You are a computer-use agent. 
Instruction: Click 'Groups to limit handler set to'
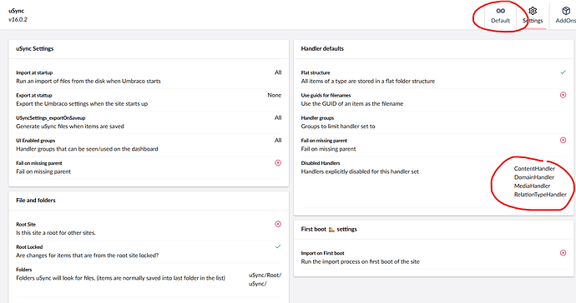338,127
